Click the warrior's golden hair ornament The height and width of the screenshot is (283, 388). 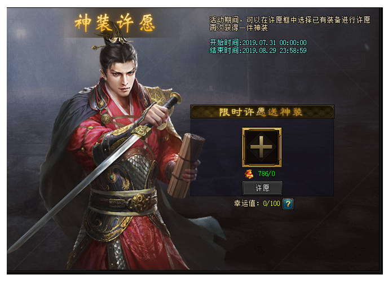(112, 39)
